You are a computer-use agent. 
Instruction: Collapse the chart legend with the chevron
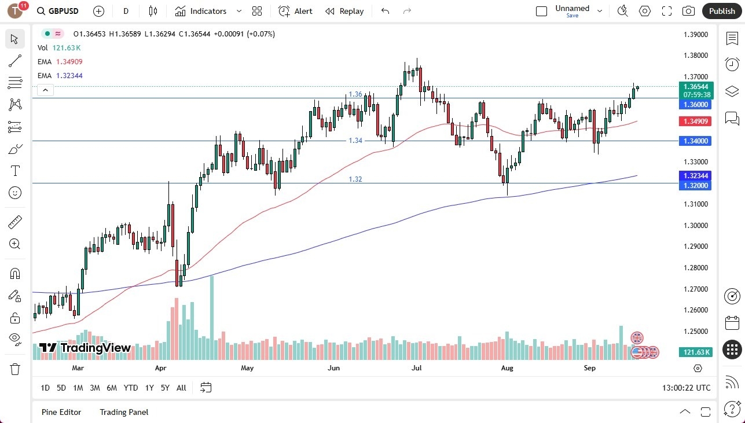(45, 90)
